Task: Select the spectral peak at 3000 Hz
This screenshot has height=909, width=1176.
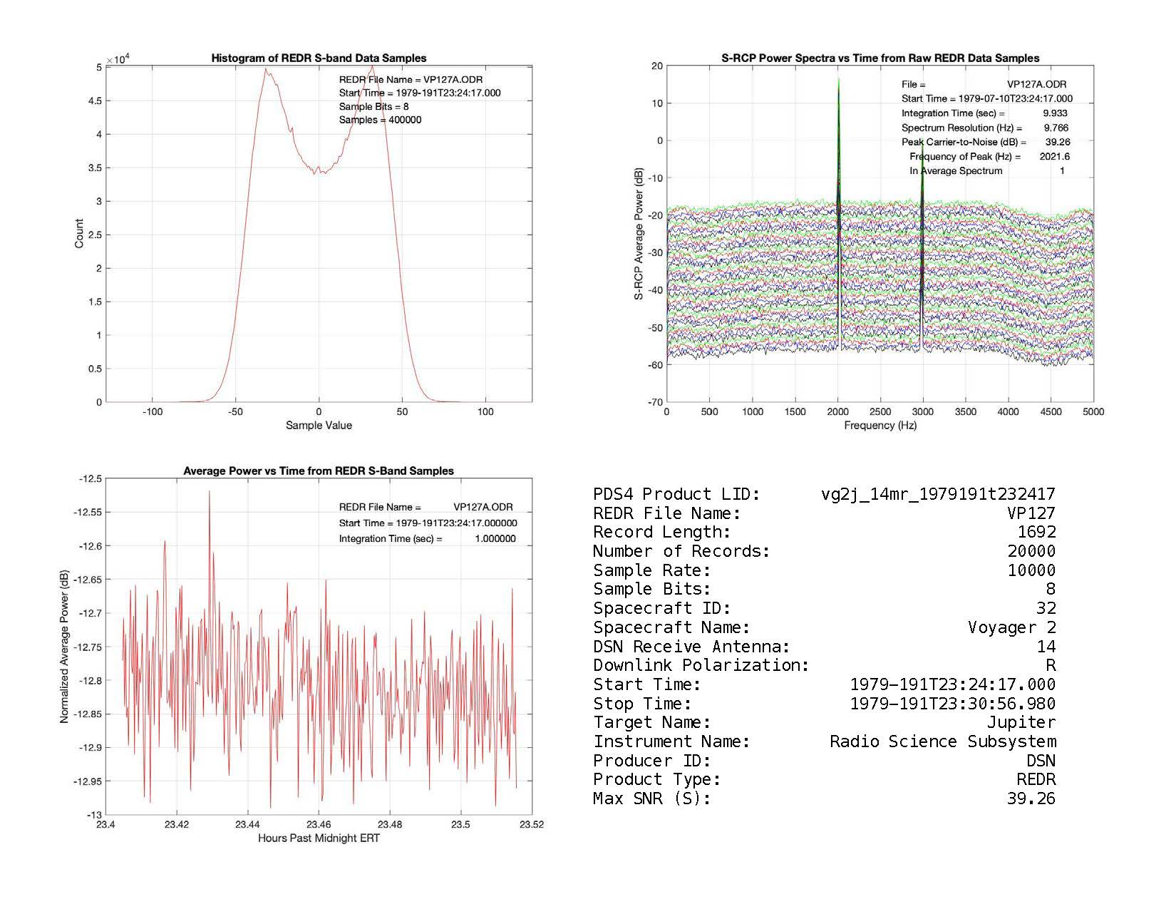Action: point(922,171)
